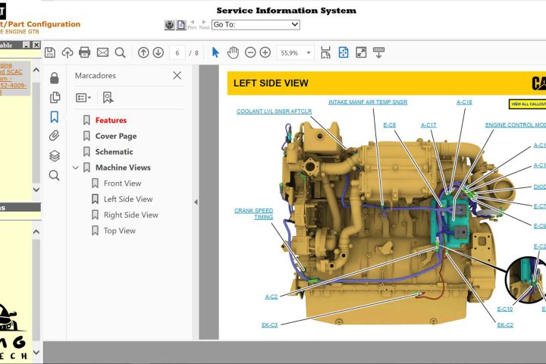Open the security lock panel
This screenshot has height=364, width=546.
pos(55,78)
